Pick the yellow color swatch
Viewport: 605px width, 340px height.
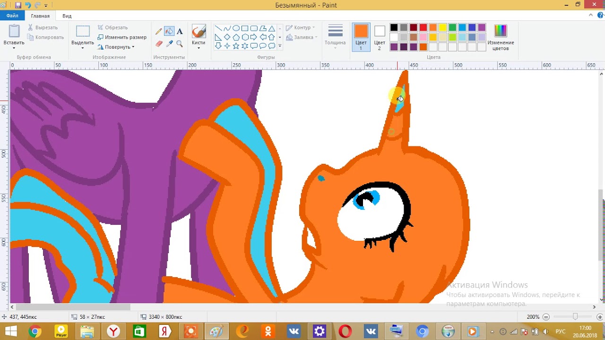click(x=442, y=27)
